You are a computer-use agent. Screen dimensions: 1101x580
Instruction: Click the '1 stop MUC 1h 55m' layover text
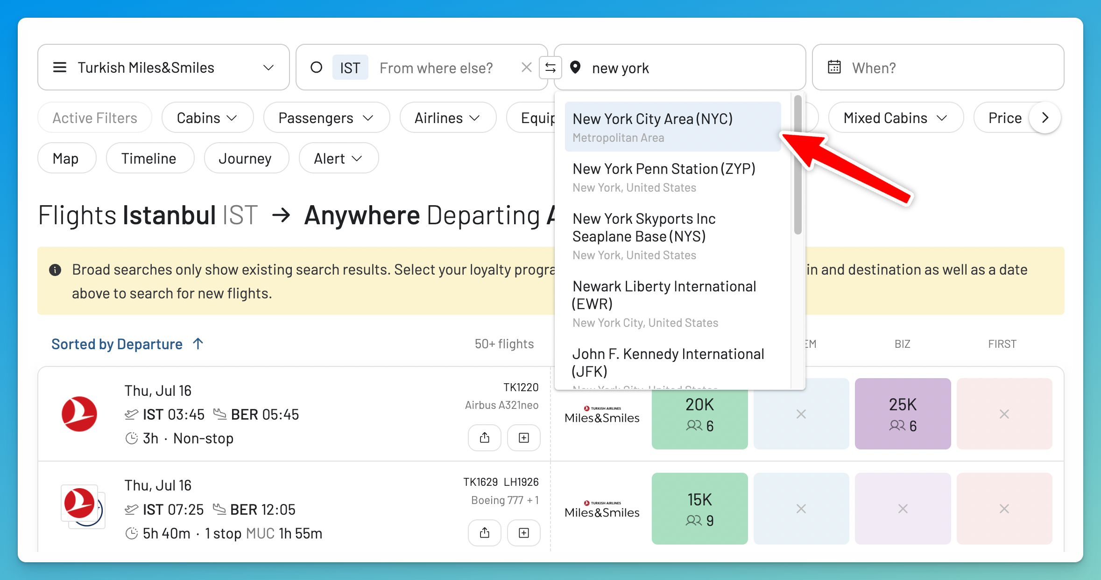point(263,533)
